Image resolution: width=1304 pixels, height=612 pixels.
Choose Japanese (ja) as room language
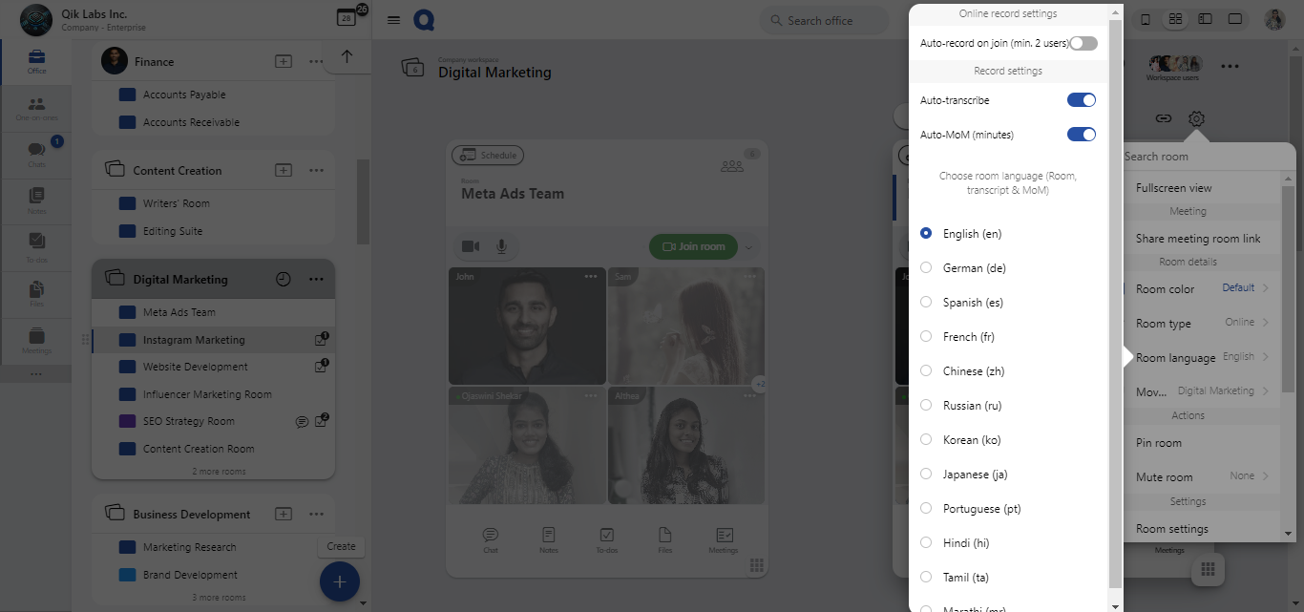click(x=926, y=475)
